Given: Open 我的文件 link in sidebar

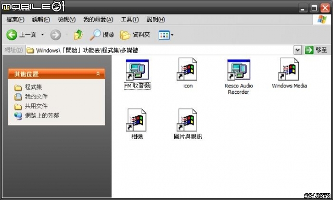Looking at the screenshot, I should pos(36,96).
